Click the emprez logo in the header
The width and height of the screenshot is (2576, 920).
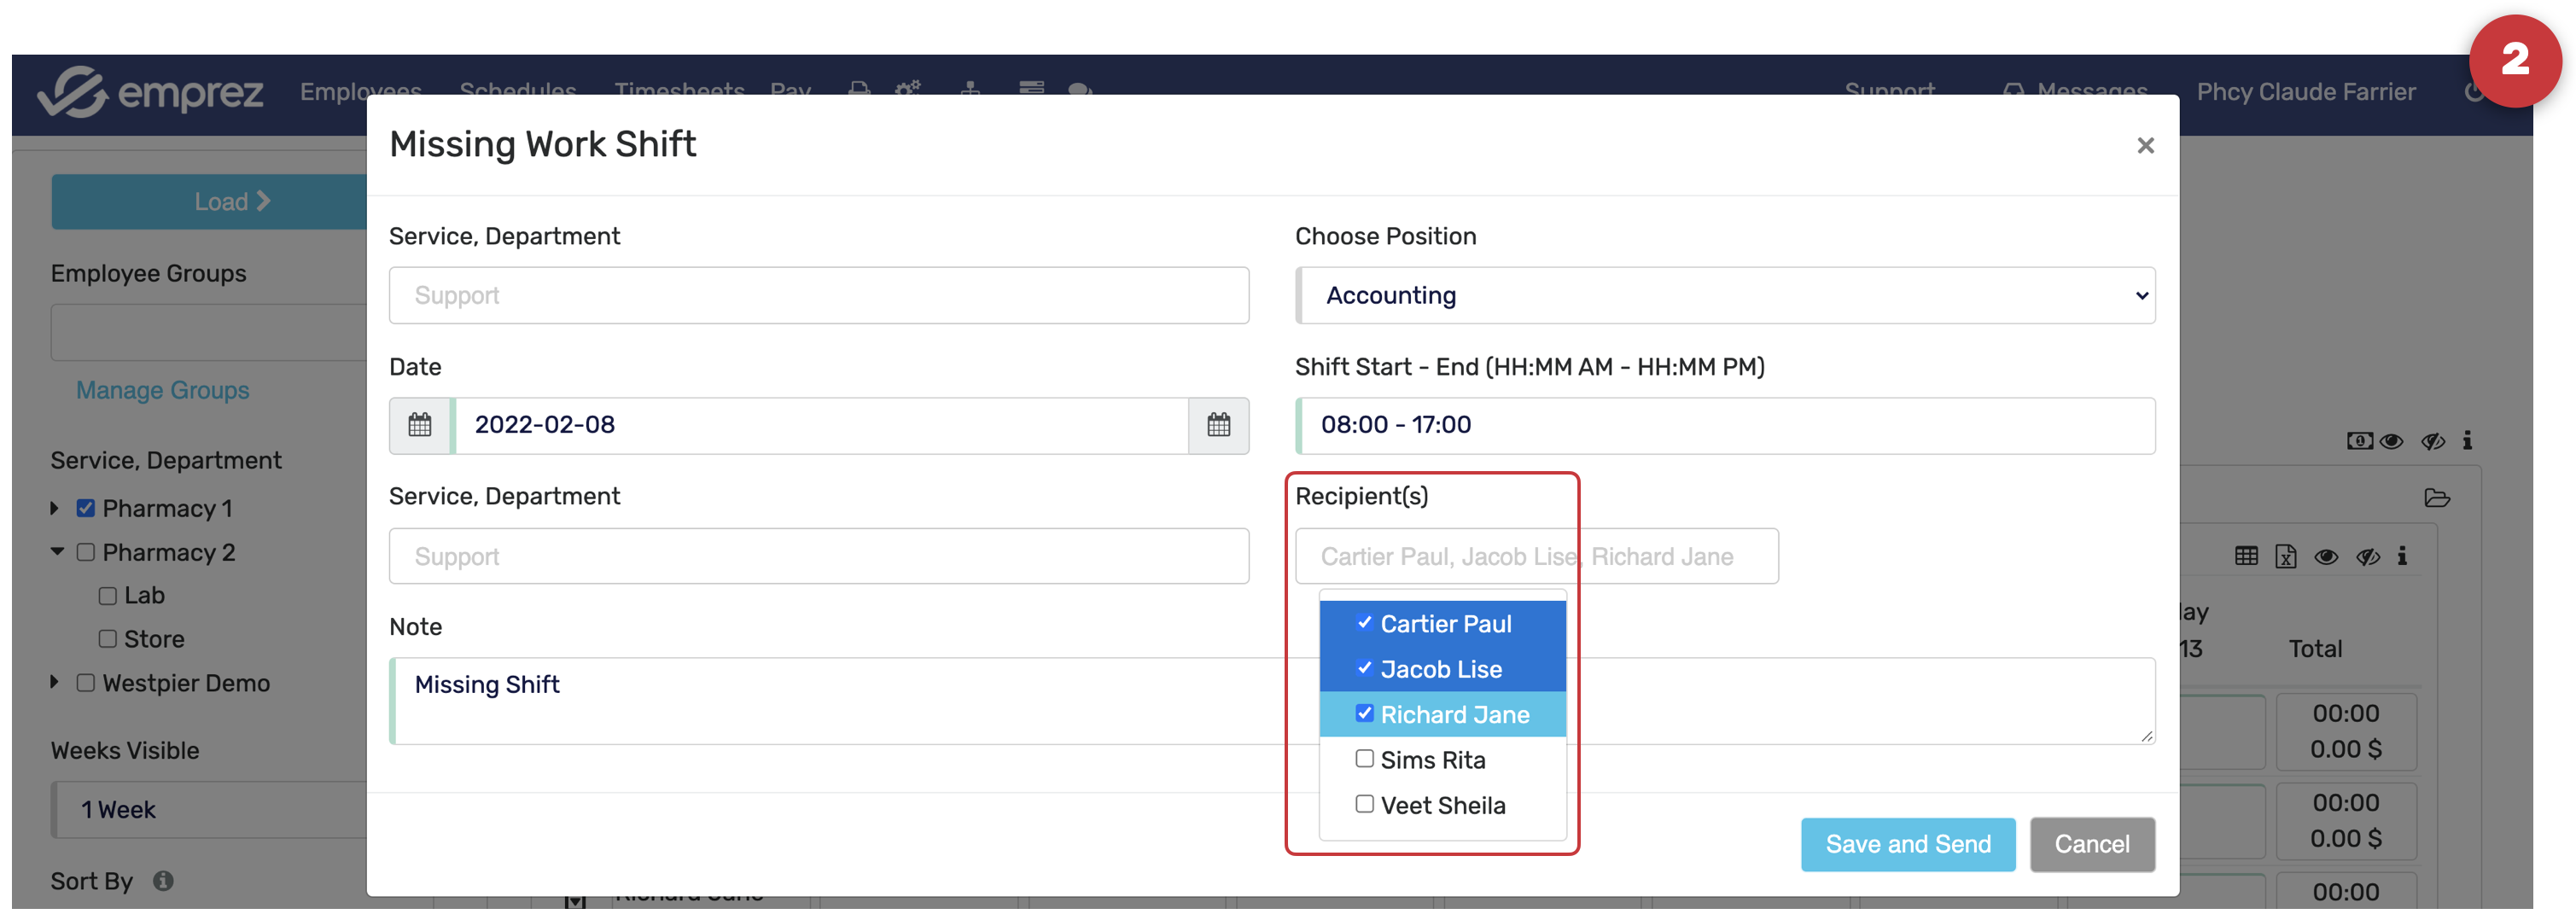coord(150,92)
